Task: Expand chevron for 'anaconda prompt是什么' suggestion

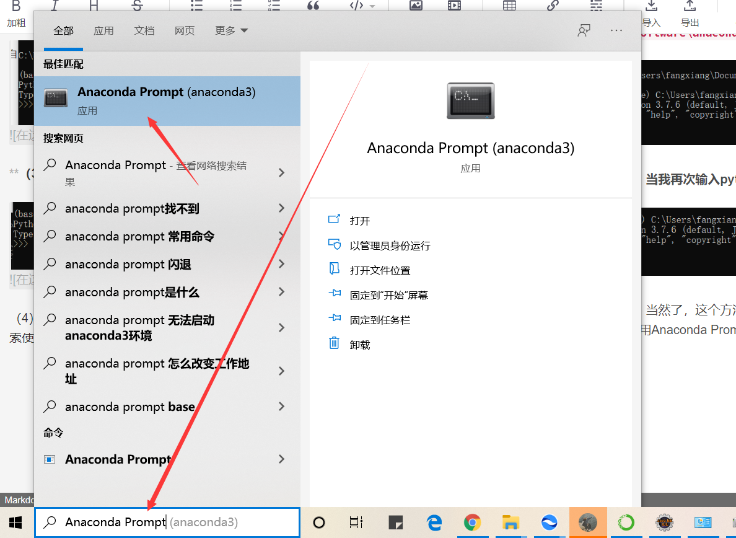Action: (x=282, y=292)
